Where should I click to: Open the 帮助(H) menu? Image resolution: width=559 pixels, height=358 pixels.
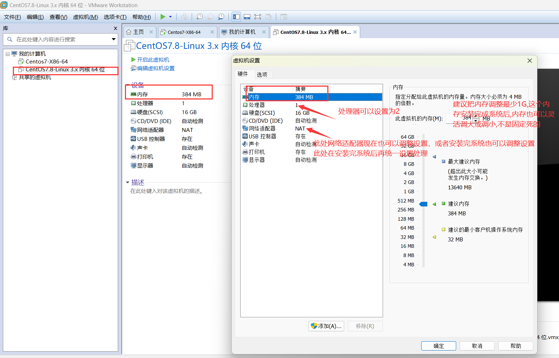pyautogui.click(x=142, y=17)
